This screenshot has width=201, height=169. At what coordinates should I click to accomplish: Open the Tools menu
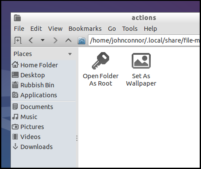click(x=130, y=29)
